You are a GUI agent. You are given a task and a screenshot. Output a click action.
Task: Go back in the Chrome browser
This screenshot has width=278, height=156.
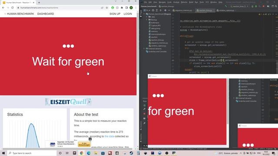tap(3, 8)
